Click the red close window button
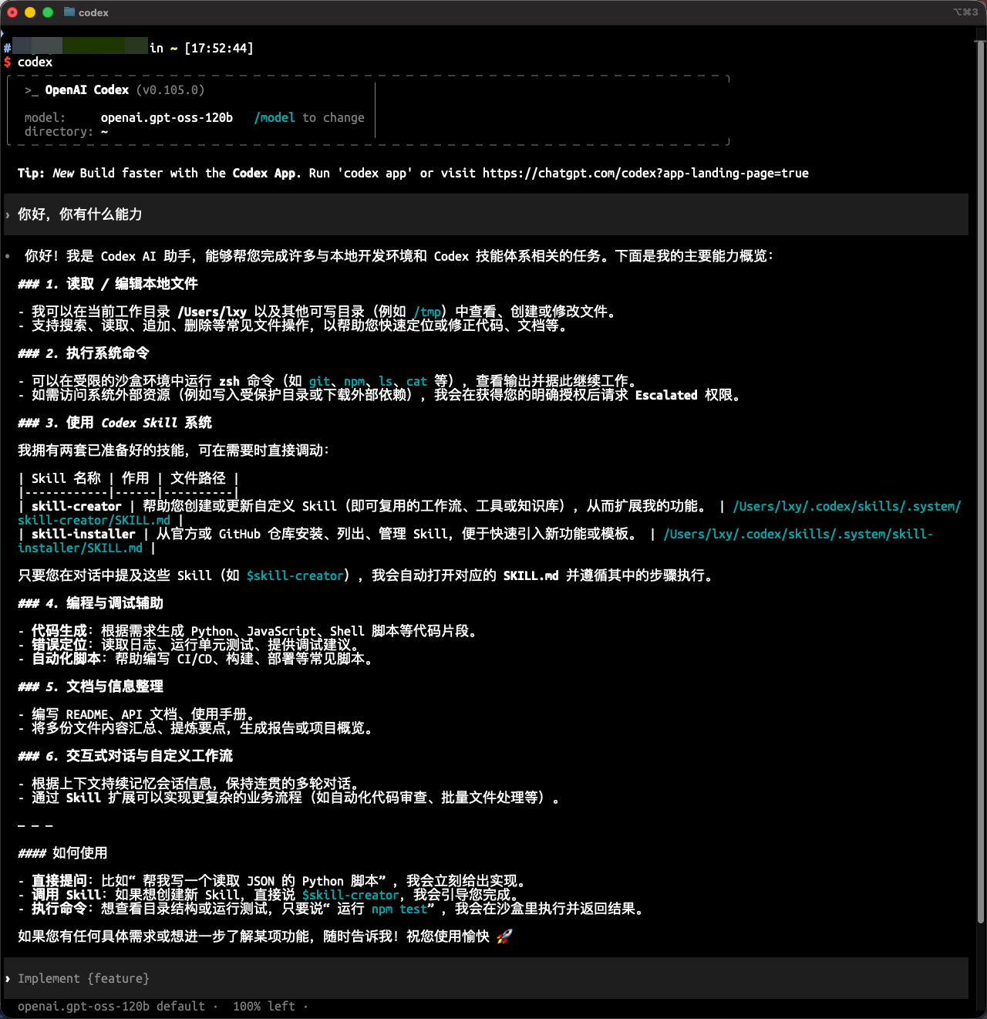This screenshot has width=987, height=1019. (12, 12)
